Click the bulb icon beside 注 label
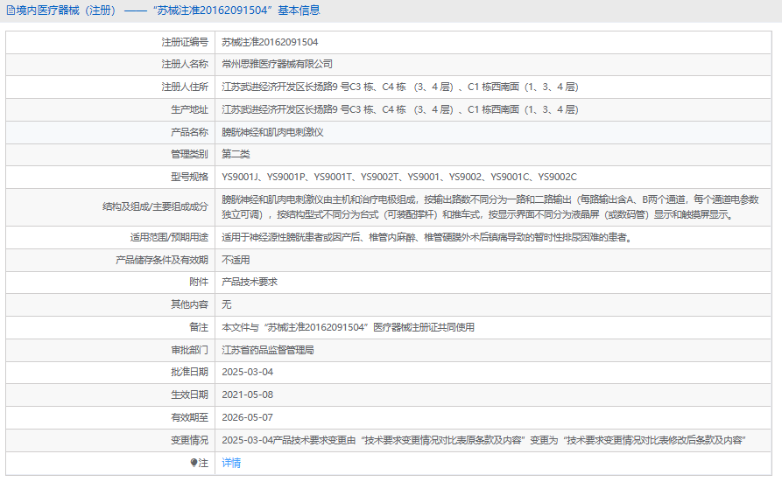782x482 pixels. pyautogui.click(x=194, y=463)
